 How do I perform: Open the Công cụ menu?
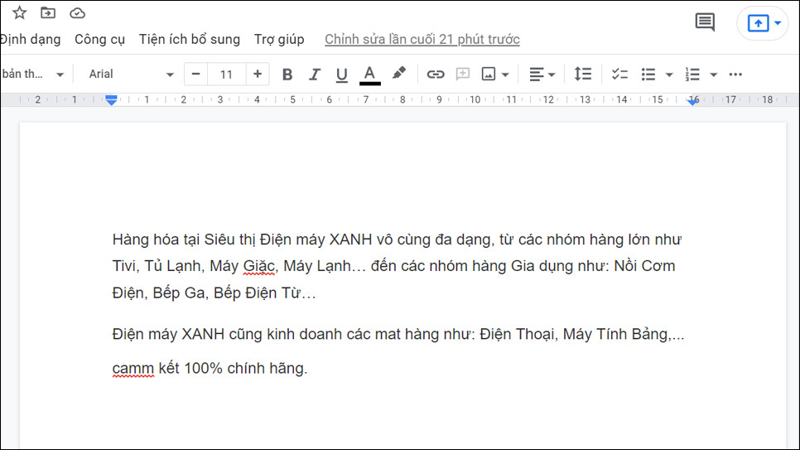coord(99,39)
